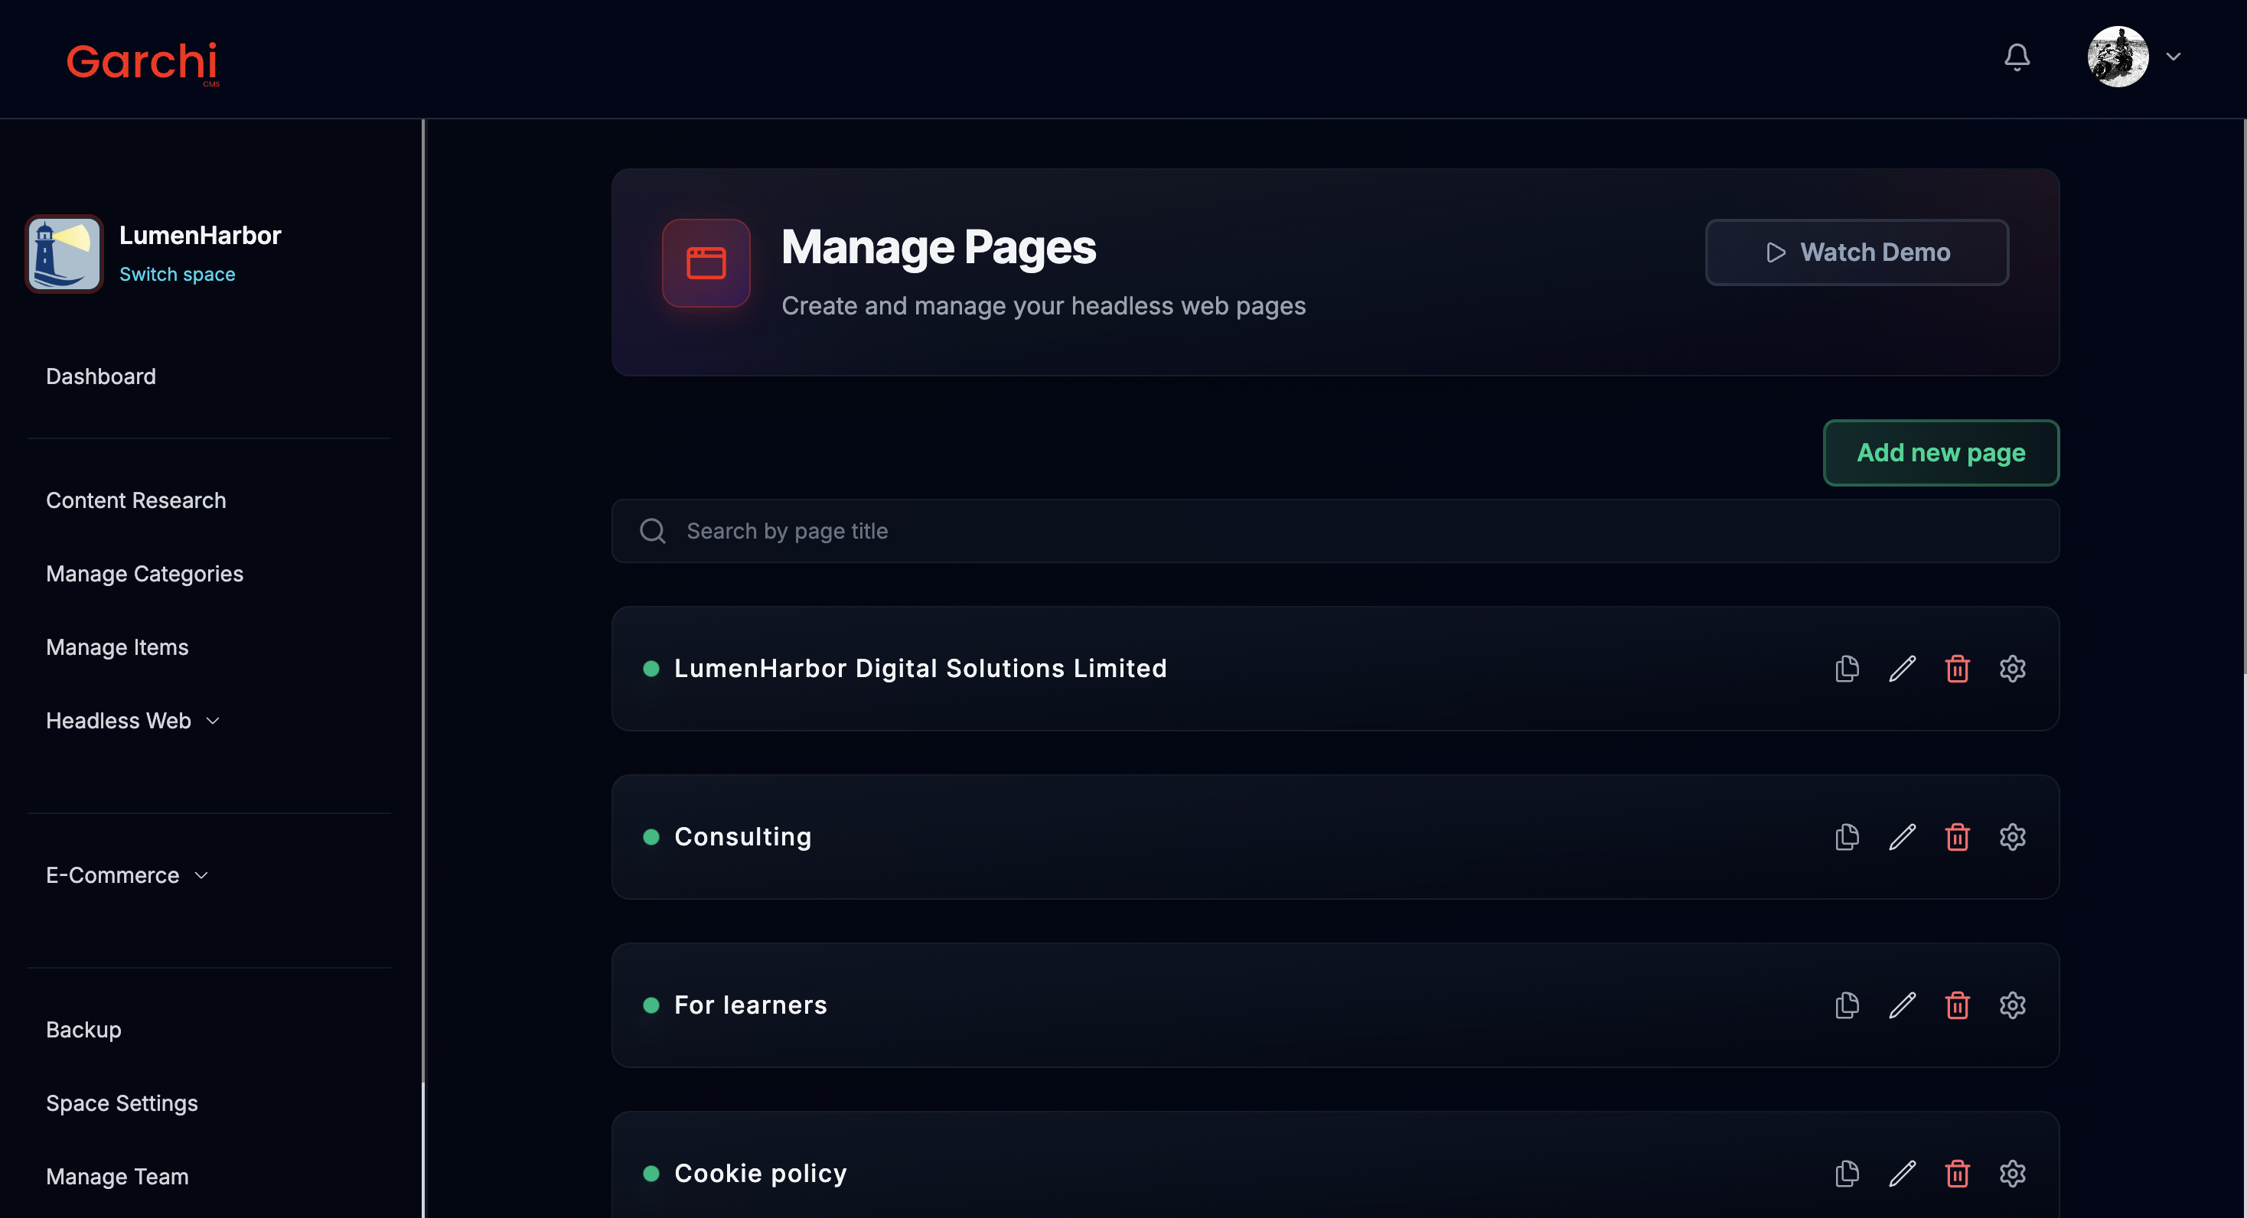The image size is (2247, 1218).
Task: Expand the Headless Web menu
Action: pos(132,721)
